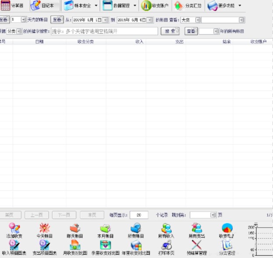
Task: Open the 大类 category dropdown
Action: (x=197, y=20)
